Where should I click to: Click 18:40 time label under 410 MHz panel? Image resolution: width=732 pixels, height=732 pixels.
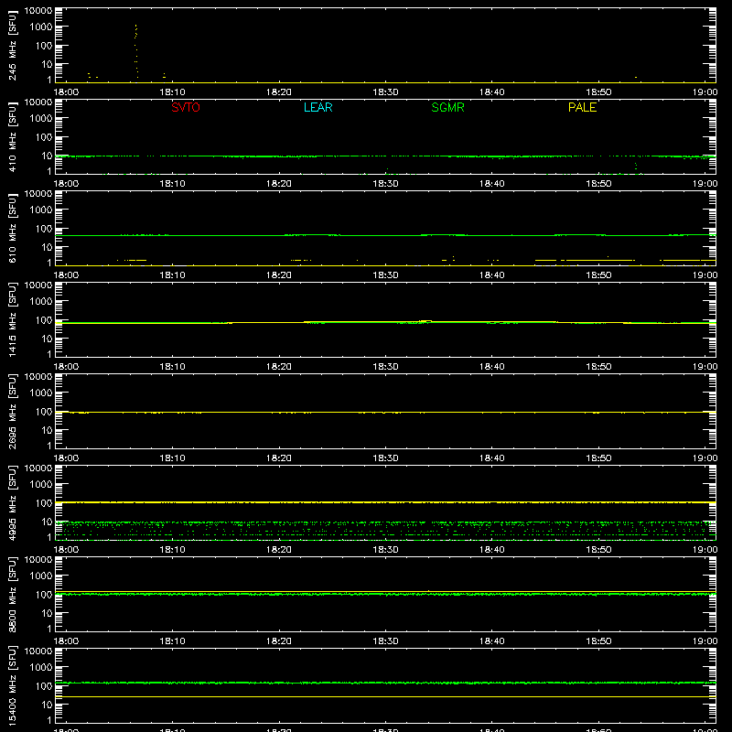pyautogui.click(x=492, y=184)
